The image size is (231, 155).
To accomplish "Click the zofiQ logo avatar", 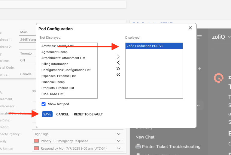I will tap(219, 78).
